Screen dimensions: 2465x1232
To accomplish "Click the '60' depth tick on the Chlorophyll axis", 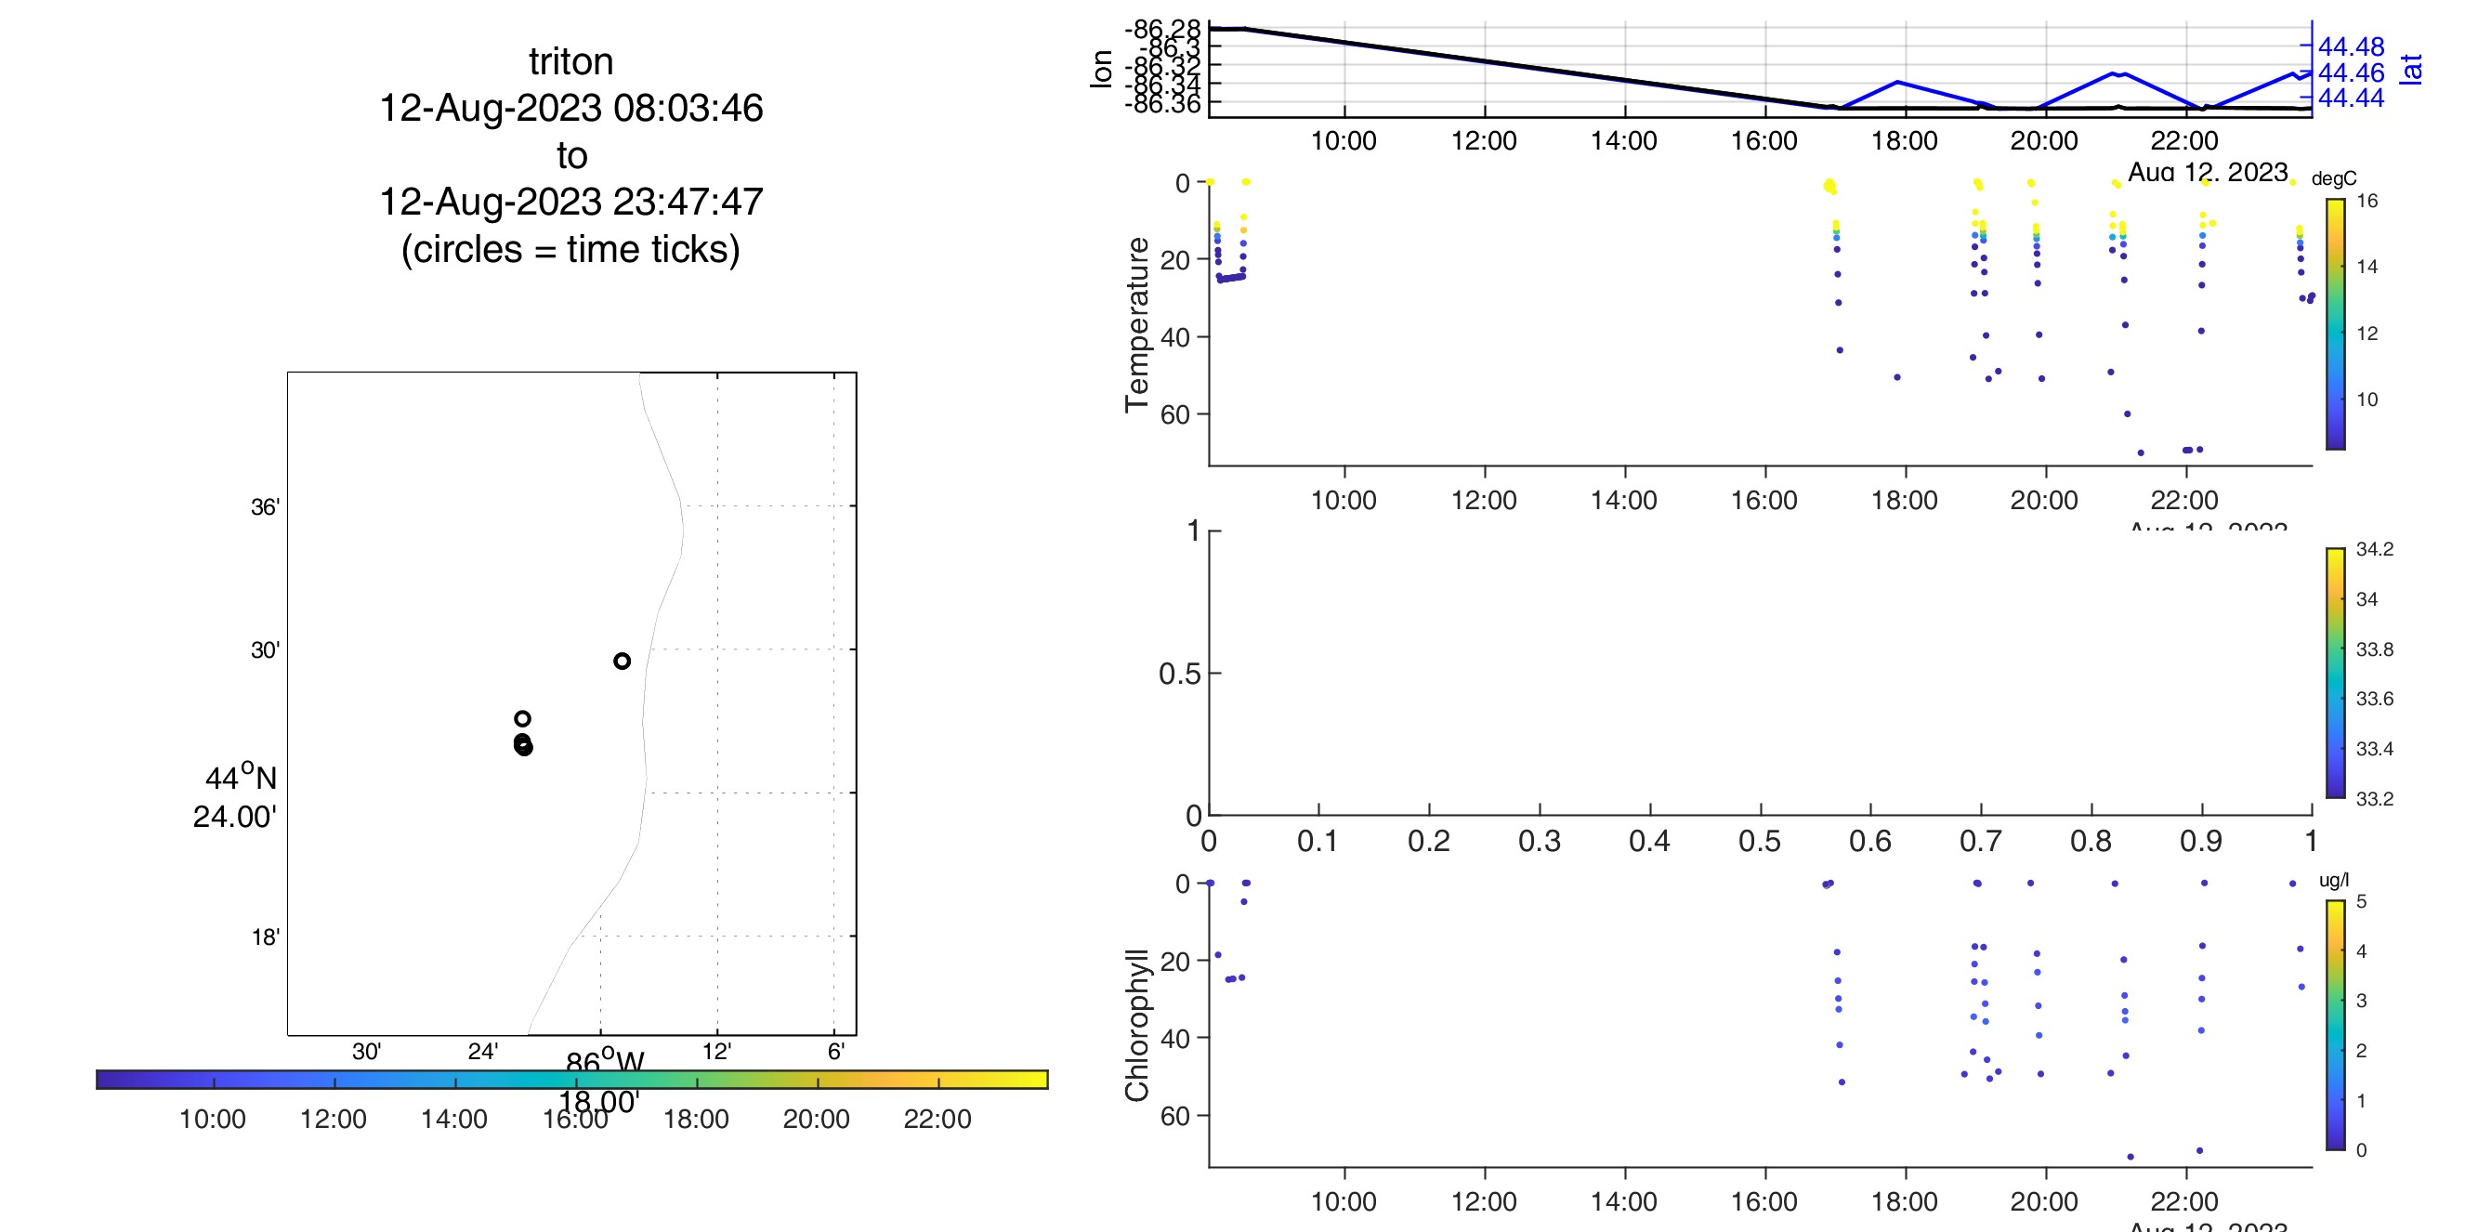I will 1176,1115.
